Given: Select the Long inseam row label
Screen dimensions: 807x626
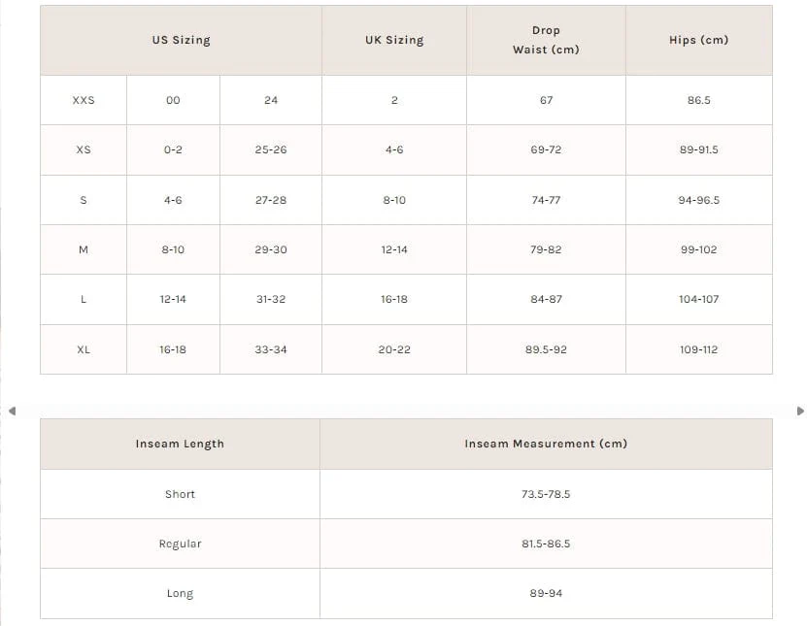Looking at the screenshot, I should pos(180,594).
